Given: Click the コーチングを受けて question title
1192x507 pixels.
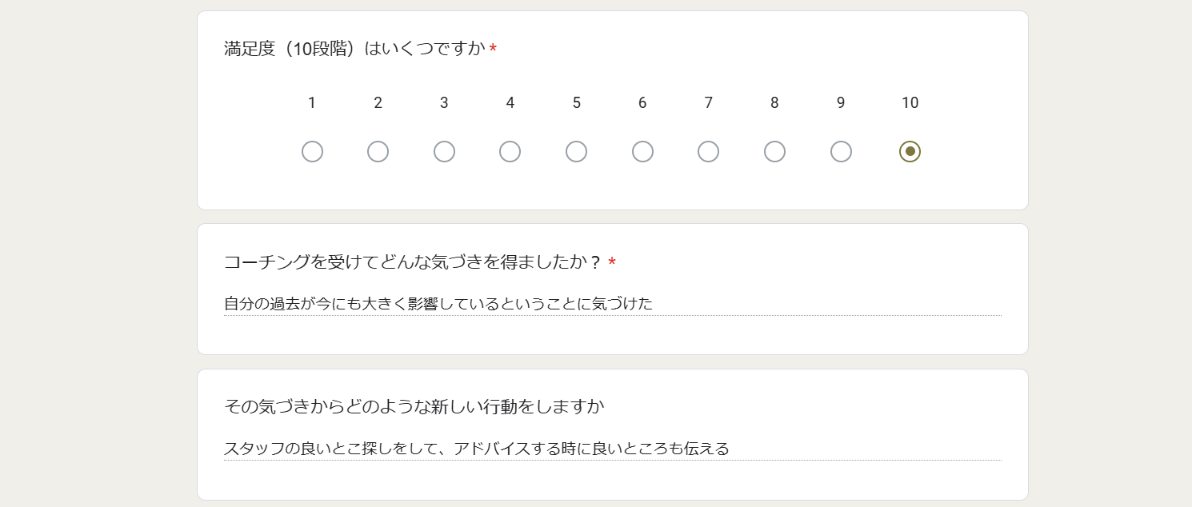Looking at the screenshot, I should point(413,262).
